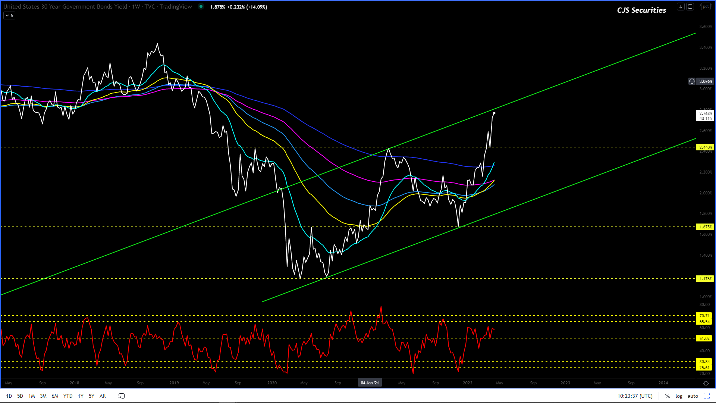Click the chart settings gear icon
The image size is (716, 403).
(x=706, y=383)
